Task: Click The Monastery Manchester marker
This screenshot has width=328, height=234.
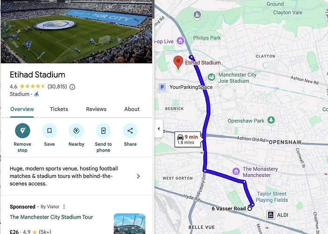Action: pos(237,172)
